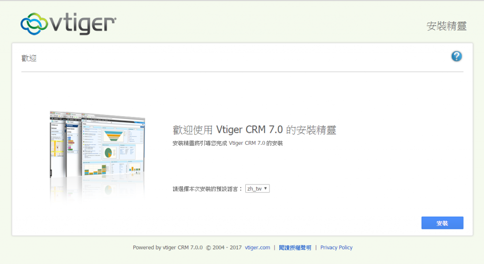Click the Powered by vtiger CRM 7.0.0 text
The image size is (484, 264).
168,247
